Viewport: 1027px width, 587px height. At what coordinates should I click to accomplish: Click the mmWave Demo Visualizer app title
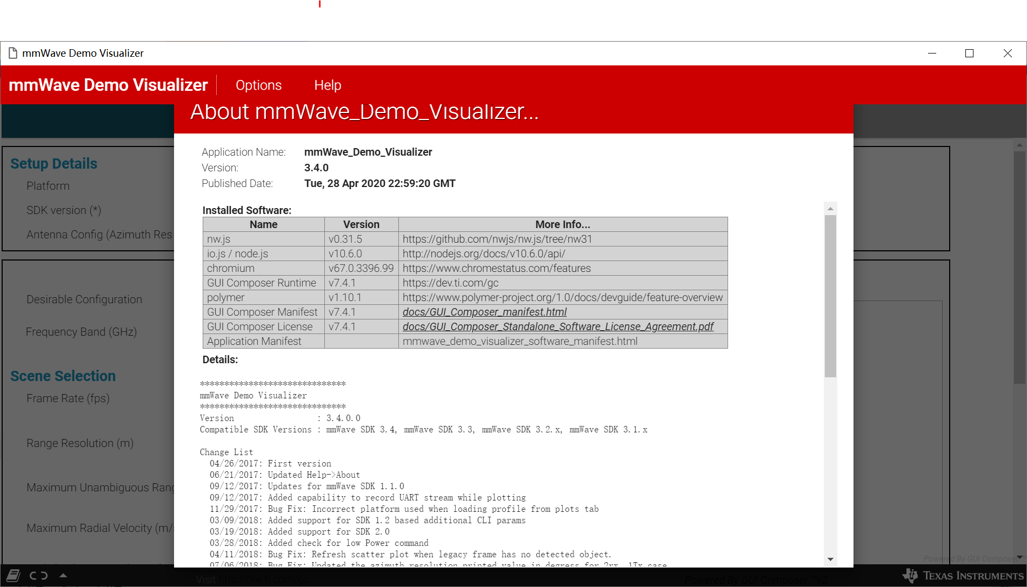point(108,85)
